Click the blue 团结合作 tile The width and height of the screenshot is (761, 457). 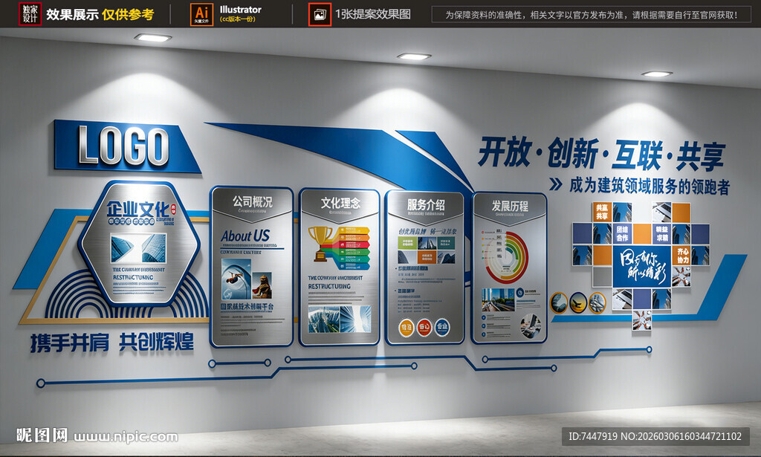tap(622, 233)
